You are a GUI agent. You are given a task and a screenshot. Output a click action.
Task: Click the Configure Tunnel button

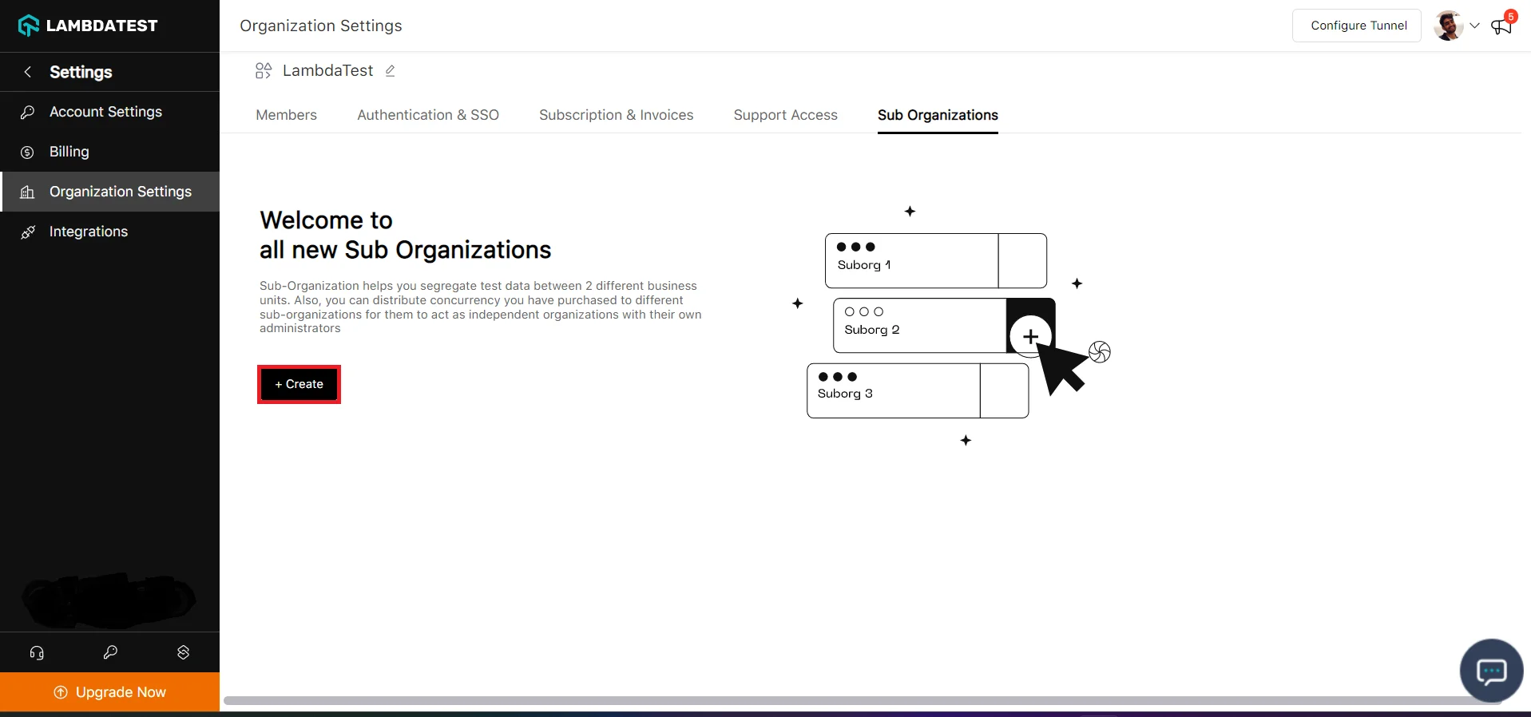click(x=1358, y=26)
